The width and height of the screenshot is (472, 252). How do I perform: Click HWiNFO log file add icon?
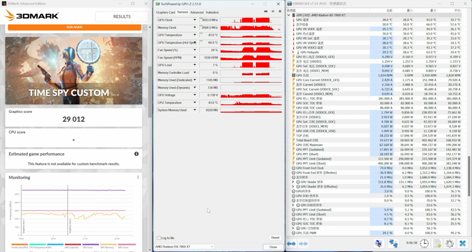click(x=437, y=243)
